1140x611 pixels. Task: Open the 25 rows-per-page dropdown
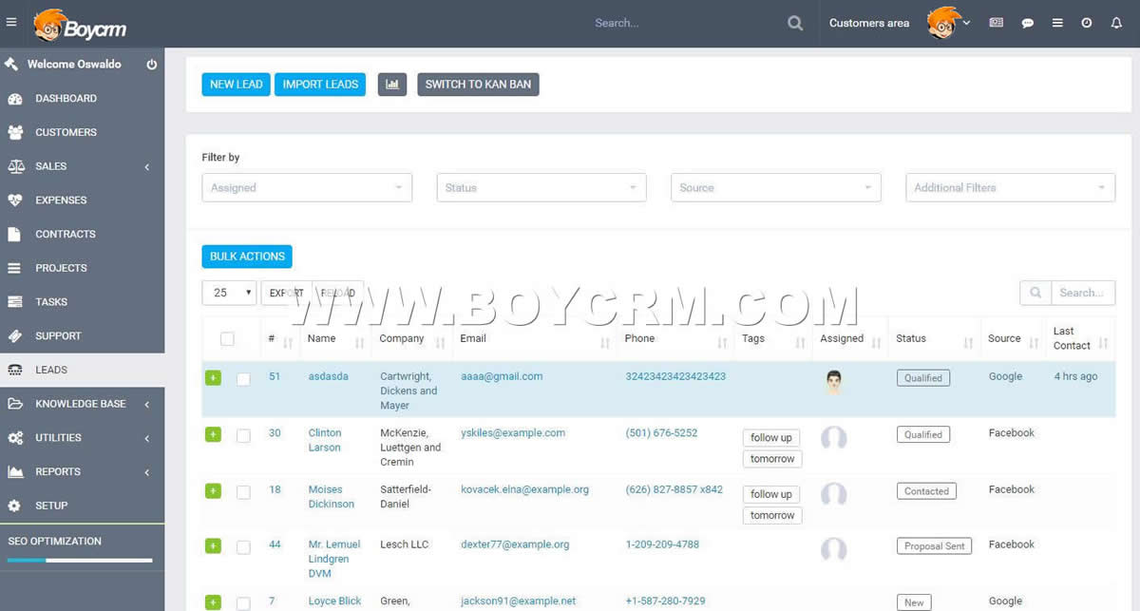pyautogui.click(x=229, y=293)
